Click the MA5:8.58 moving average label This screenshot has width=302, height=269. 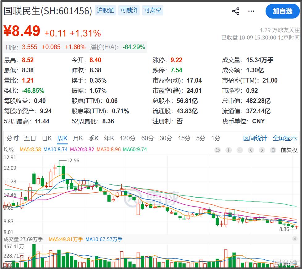pos(30,149)
